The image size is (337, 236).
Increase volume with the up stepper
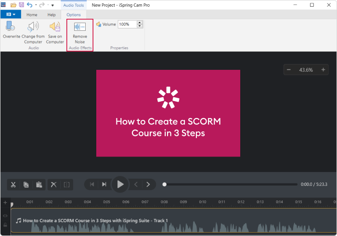pos(140,22)
